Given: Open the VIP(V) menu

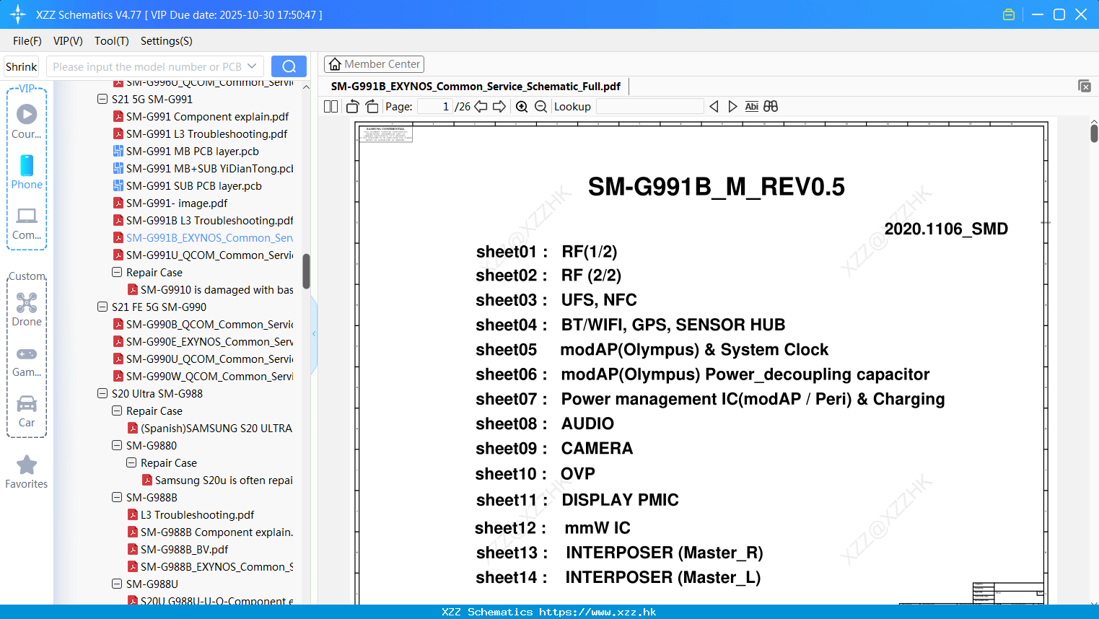Looking at the screenshot, I should click(x=68, y=40).
